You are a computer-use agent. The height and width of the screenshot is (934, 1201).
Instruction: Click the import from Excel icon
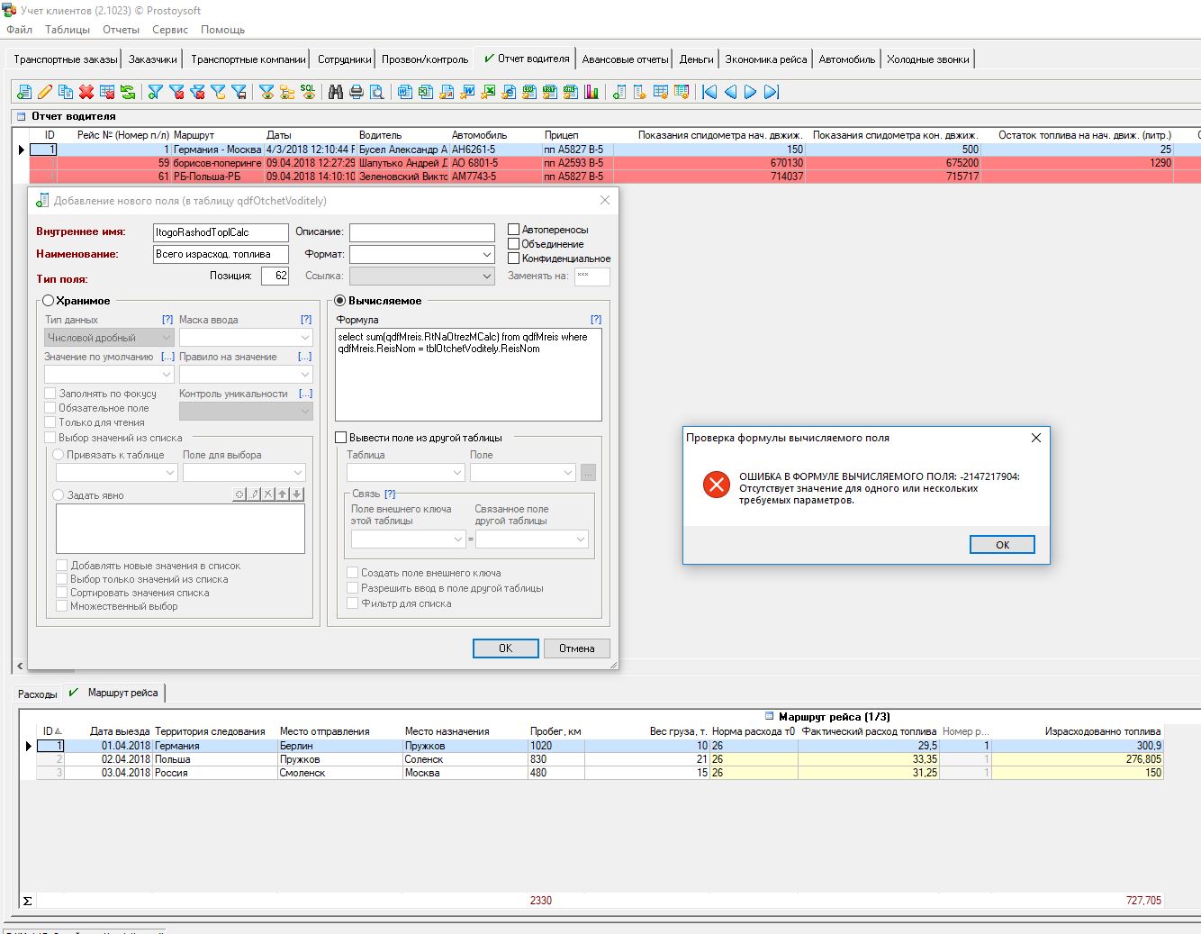coord(488,92)
